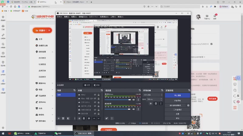Image resolution: width=243 pixels, height=136 pixels.
Task: Expand the 商业化 sidebar section
Action: [x=52, y=115]
